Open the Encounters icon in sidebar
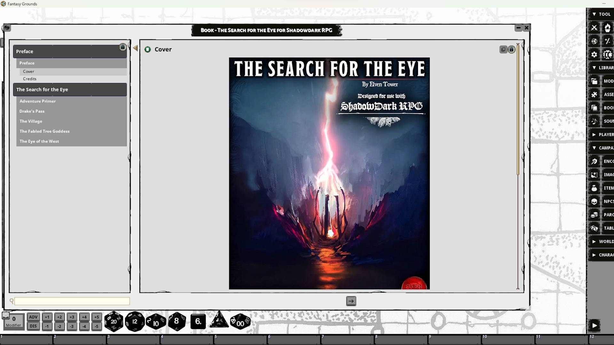The image size is (614, 345). tap(594, 161)
